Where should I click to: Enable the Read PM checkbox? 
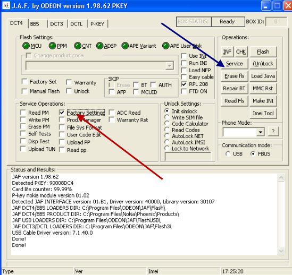point(23,113)
